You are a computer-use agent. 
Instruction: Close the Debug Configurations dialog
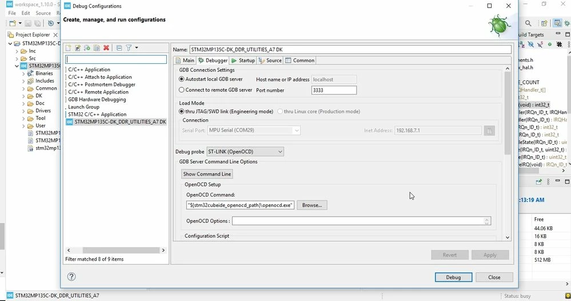pyautogui.click(x=494, y=277)
